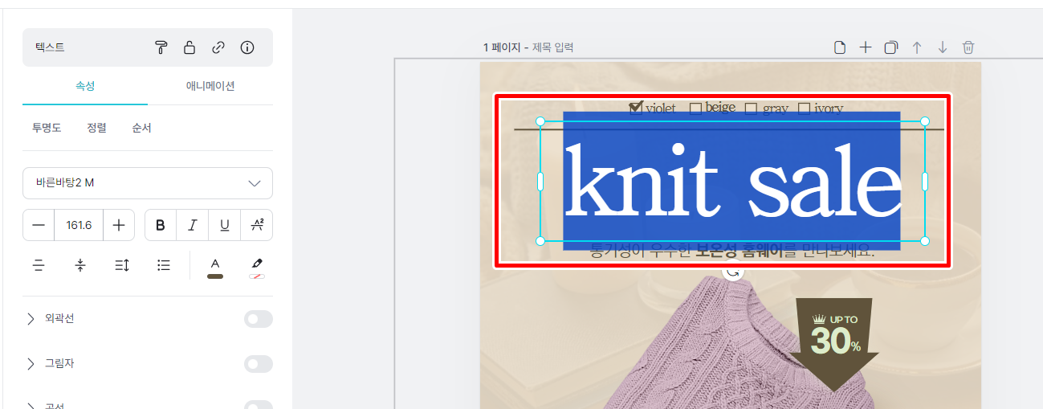The height and width of the screenshot is (409, 1043).
Task: Enable the 외곽선 outline toggle
Action: coord(259,319)
